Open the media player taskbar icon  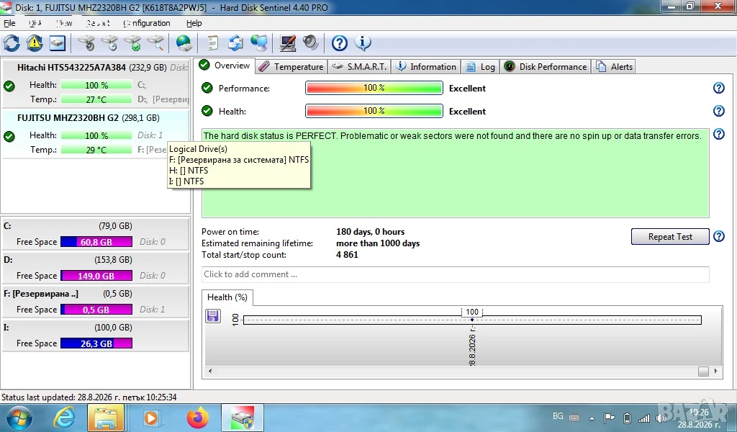(151, 418)
